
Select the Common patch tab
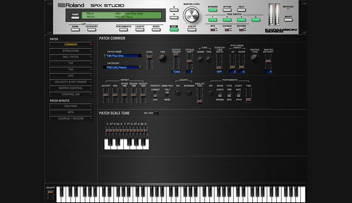(71, 44)
